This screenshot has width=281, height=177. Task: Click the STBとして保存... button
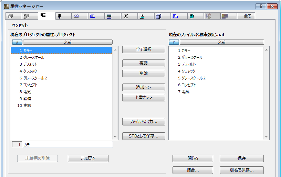[x=144, y=136]
